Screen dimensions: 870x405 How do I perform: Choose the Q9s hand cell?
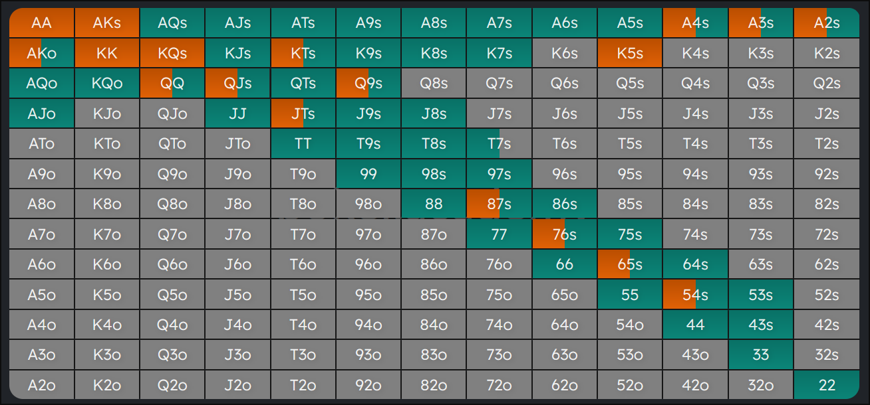[x=368, y=84]
